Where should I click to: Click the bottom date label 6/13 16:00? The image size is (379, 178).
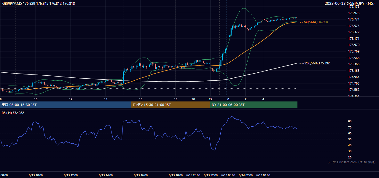pyautogui.click(x=141, y=175)
